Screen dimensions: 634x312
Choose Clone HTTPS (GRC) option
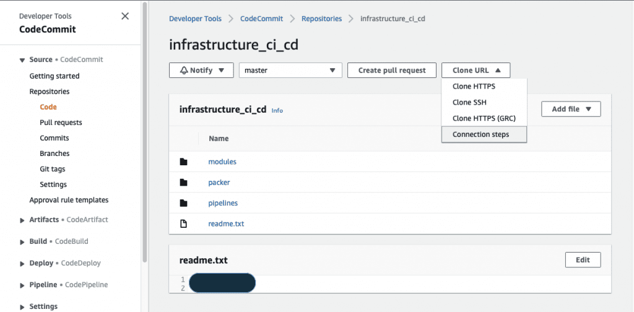[484, 118]
